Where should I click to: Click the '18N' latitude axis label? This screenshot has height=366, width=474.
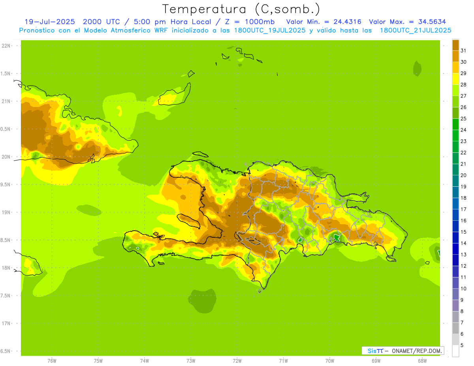click(x=6, y=268)
